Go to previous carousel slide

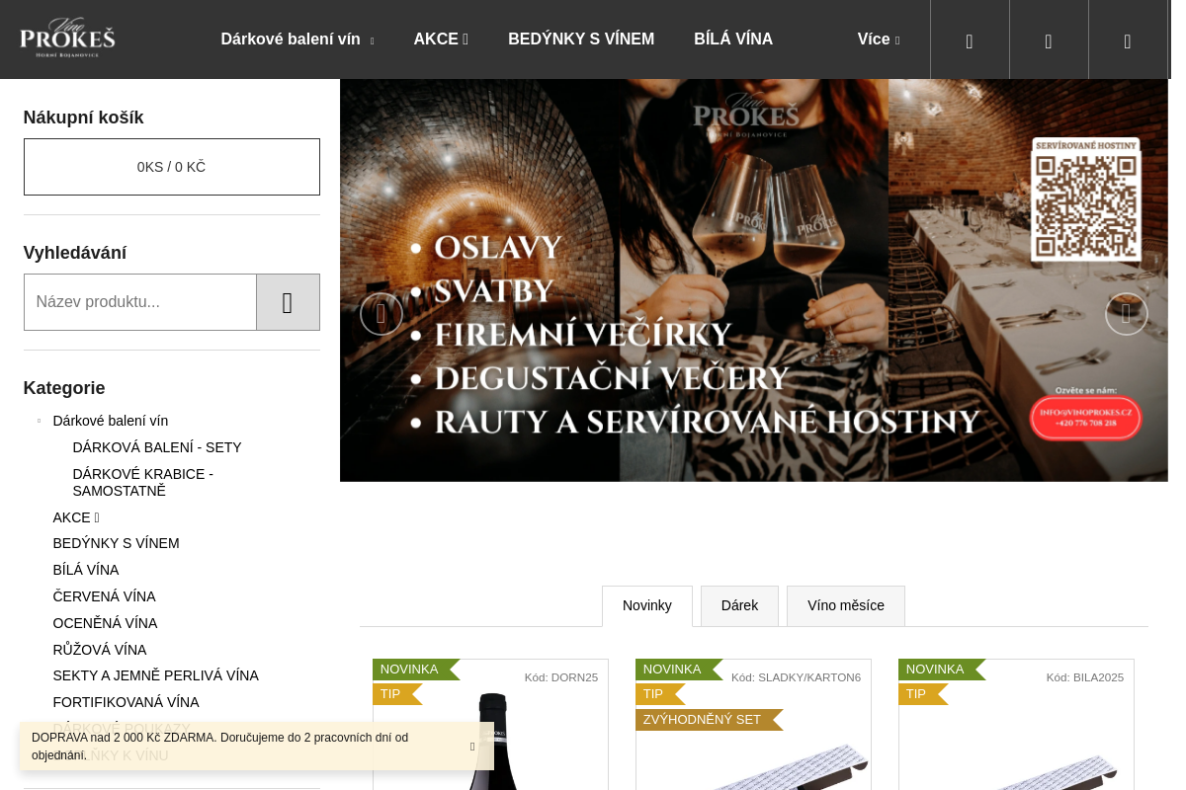[381, 314]
